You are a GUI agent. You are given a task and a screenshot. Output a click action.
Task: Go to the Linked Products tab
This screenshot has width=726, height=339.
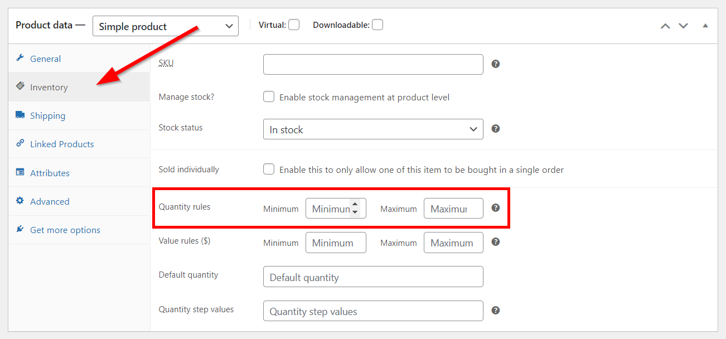click(x=62, y=144)
